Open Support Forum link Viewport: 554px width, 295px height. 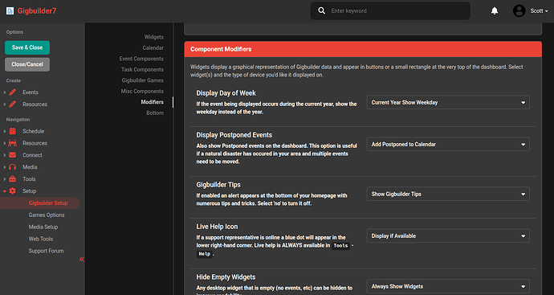click(x=46, y=251)
